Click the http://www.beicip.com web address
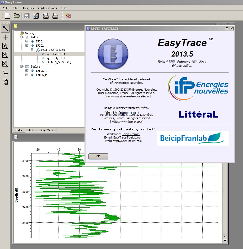The width and height of the screenshot is (243, 249). click(127, 141)
